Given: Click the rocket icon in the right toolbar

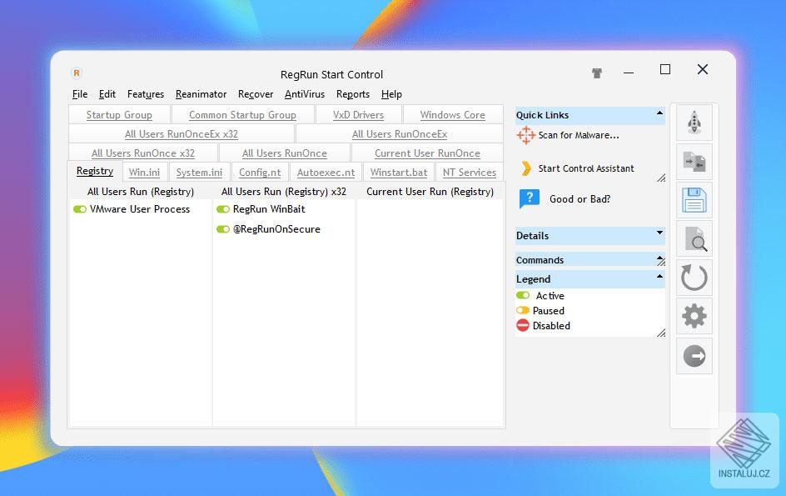Looking at the screenshot, I should point(694,123).
